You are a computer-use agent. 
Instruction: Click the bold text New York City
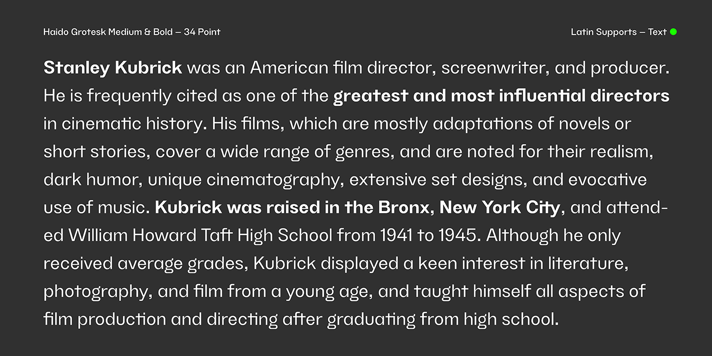499,208
